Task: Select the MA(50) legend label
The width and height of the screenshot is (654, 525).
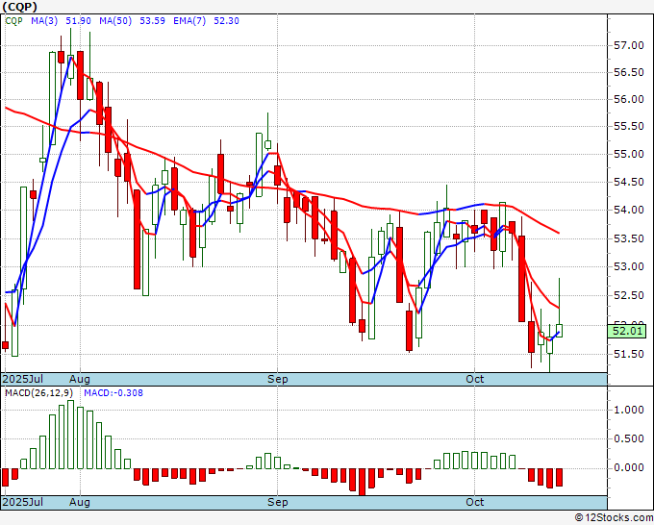Action: [115, 21]
